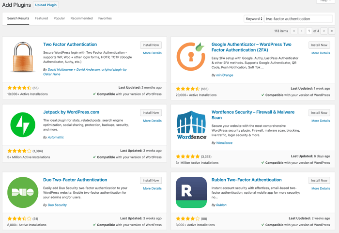Click the Wordfence logo icon
Viewport: 339px width, 233px height.
(192, 125)
